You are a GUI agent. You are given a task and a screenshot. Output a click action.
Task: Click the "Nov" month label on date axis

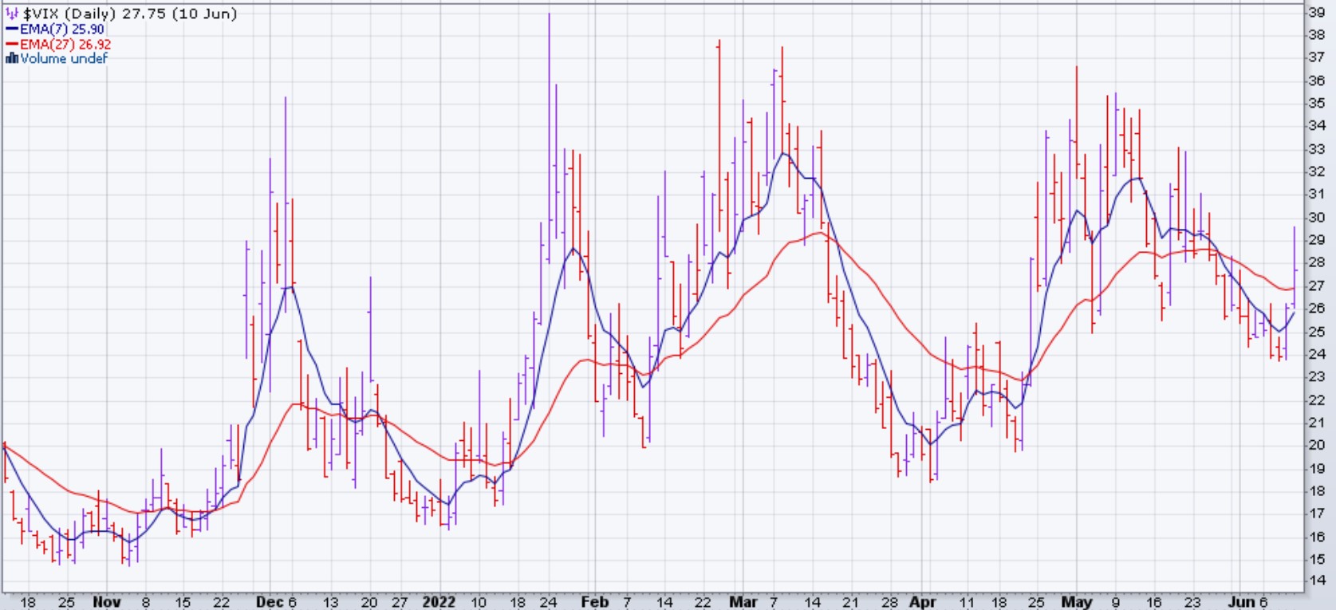[106, 602]
